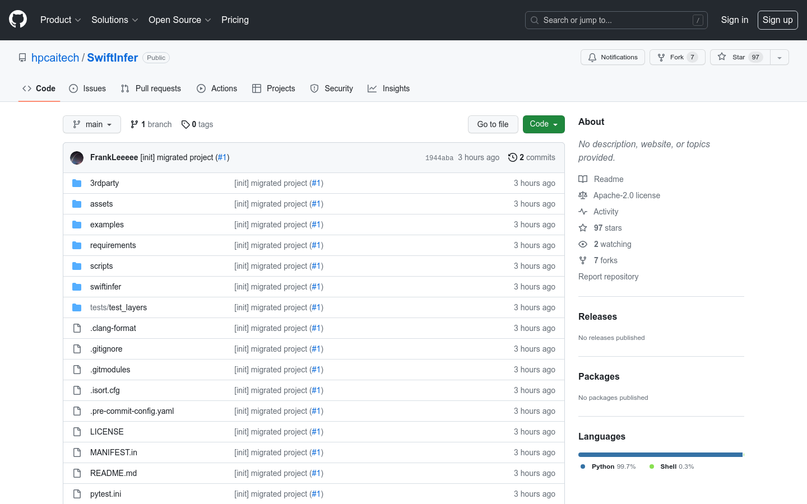This screenshot has height=504, width=807.
Task: Click the commits history clock icon
Action: coord(512,157)
